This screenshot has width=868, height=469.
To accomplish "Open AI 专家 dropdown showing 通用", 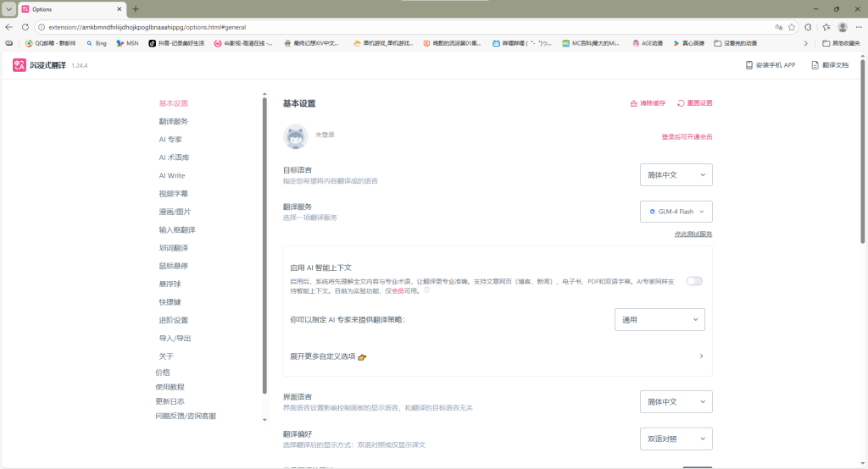I will [x=659, y=320].
